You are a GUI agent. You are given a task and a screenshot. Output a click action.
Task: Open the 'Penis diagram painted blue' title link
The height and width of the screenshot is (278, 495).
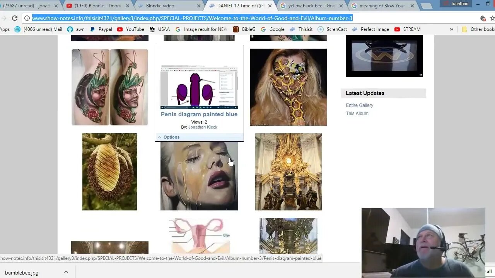199,114
